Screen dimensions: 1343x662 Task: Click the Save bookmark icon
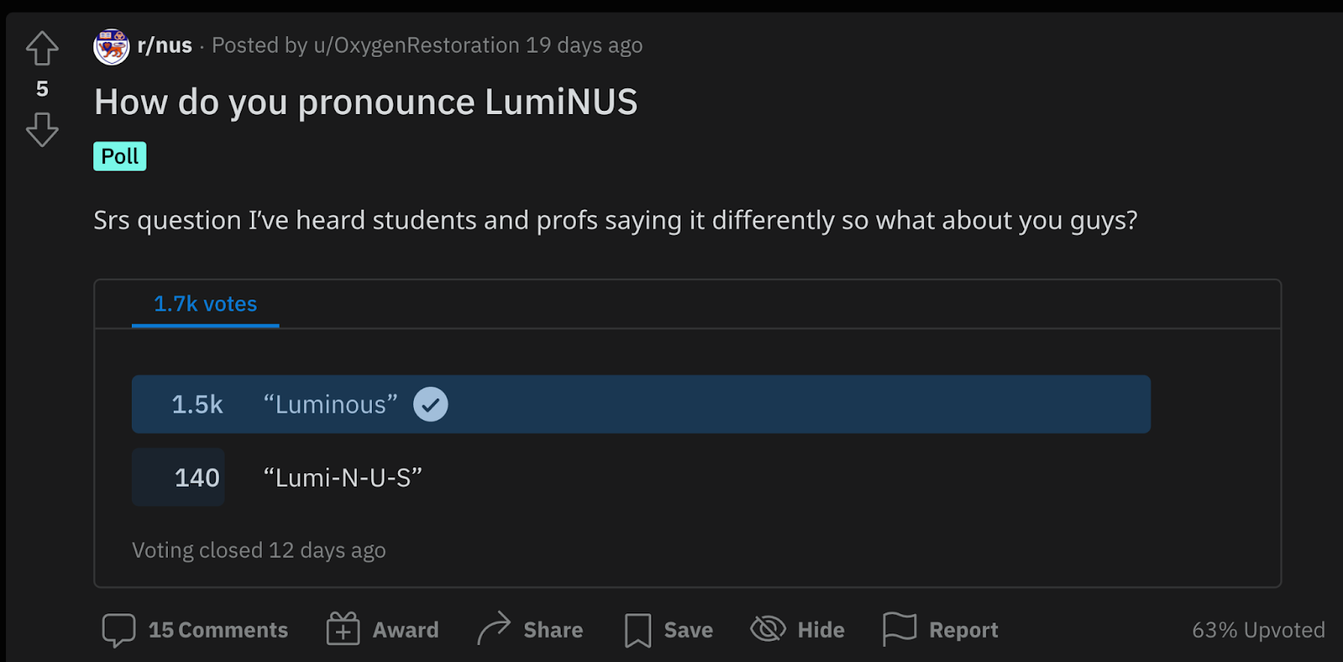point(637,630)
